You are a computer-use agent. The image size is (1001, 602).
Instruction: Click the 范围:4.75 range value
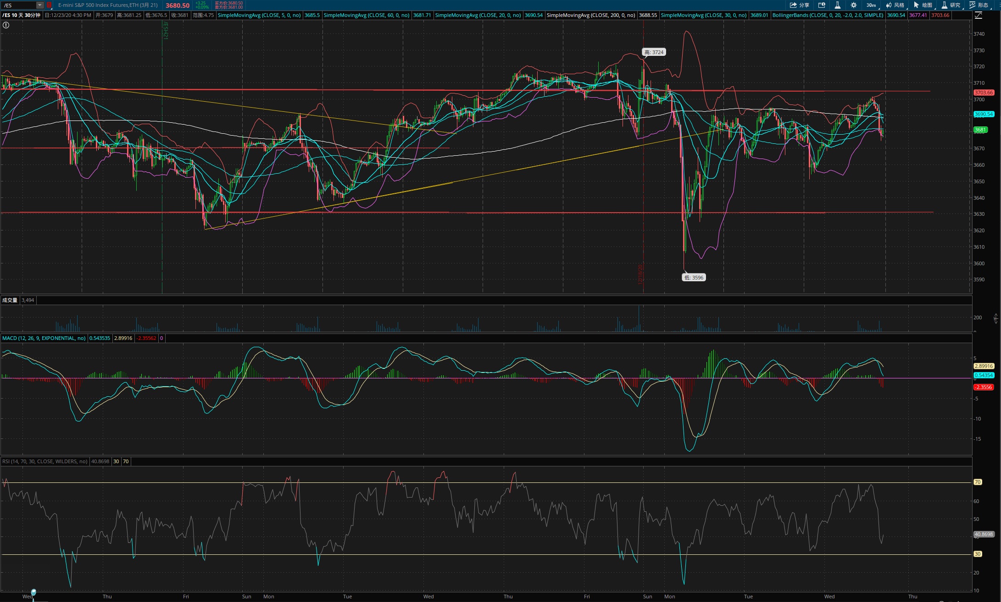[x=203, y=15]
